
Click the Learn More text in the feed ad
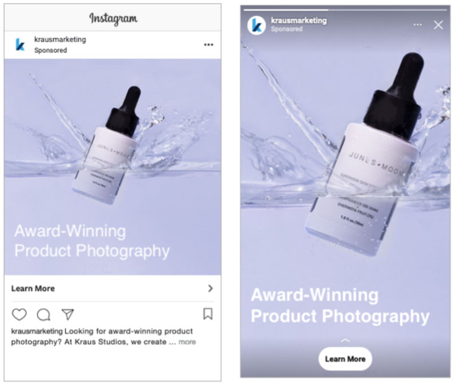coord(33,288)
